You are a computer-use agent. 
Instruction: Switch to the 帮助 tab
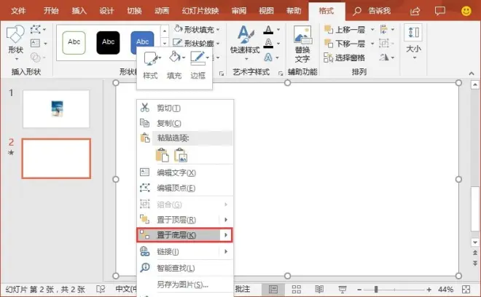coord(294,11)
